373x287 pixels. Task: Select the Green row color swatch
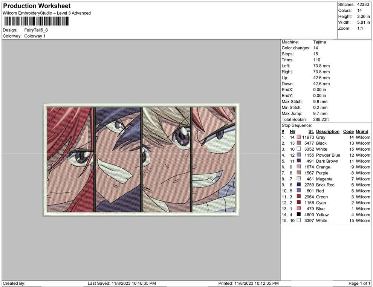[x=298, y=197]
